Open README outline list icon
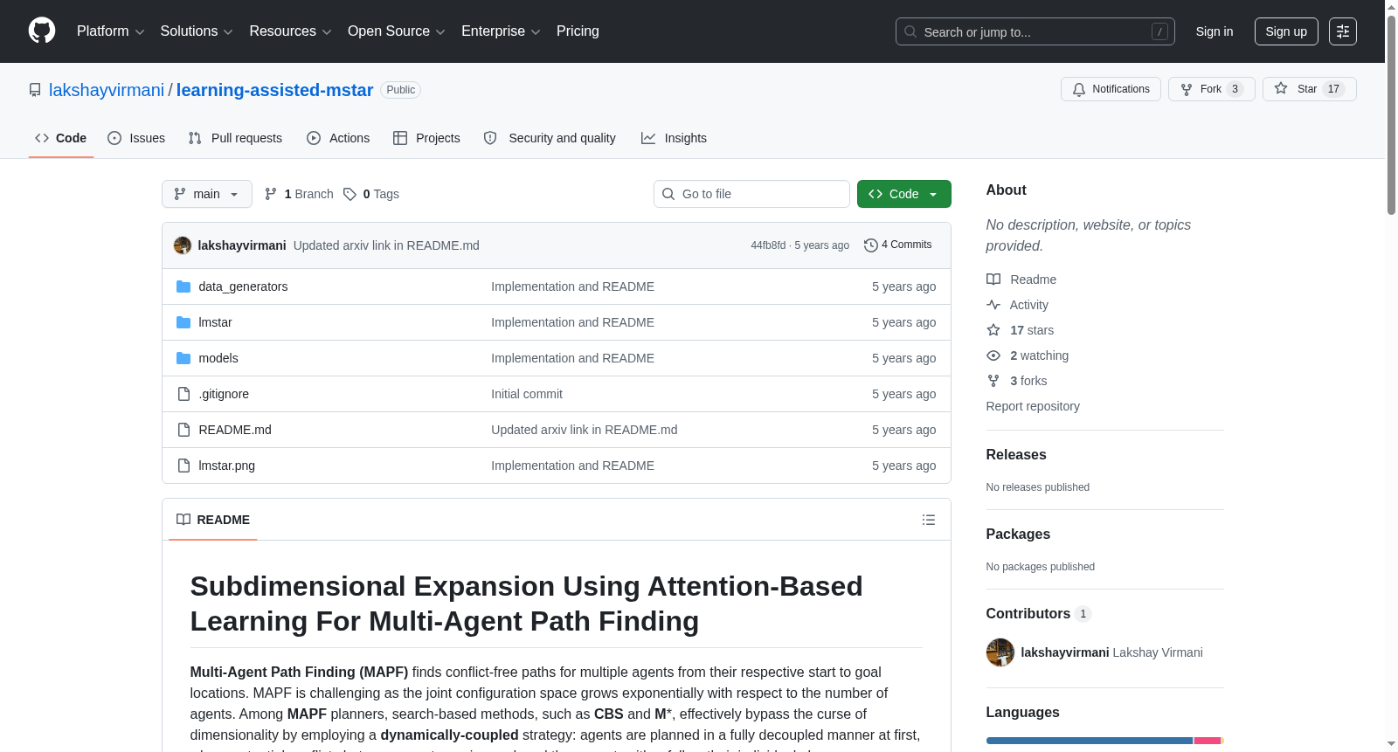The width and height of the screenshot is (1398, 752). point(929,520)
